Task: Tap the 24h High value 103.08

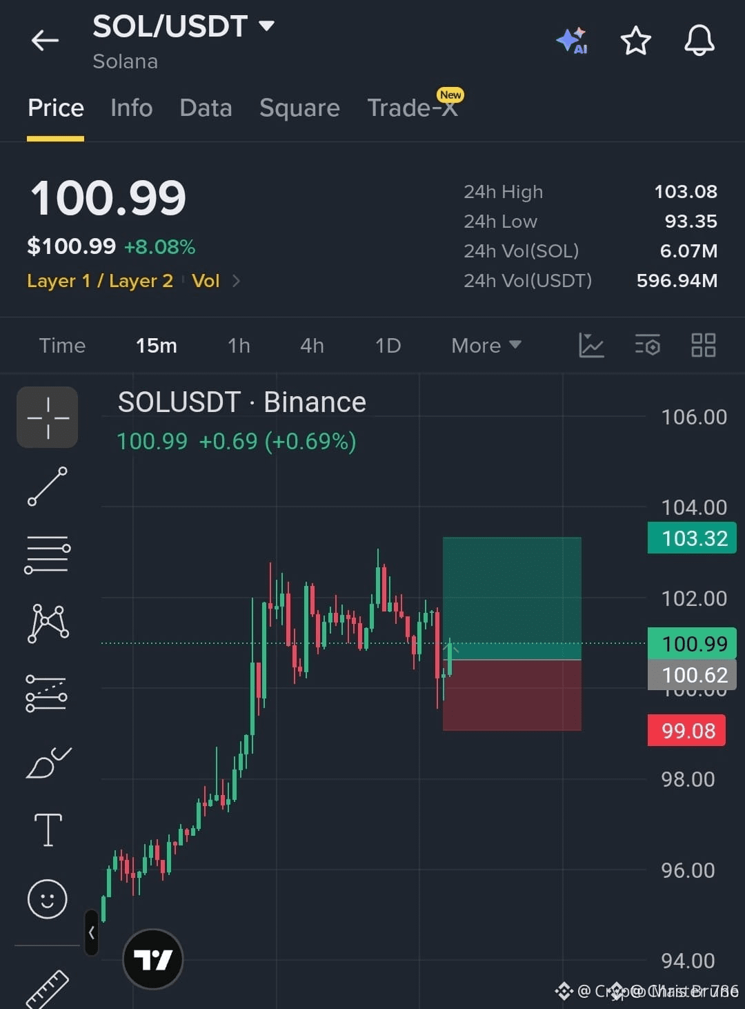Action: tap(686, 192)
